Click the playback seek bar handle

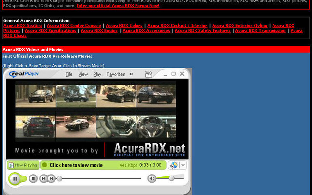pyautogui.click(x=59, y=179)
